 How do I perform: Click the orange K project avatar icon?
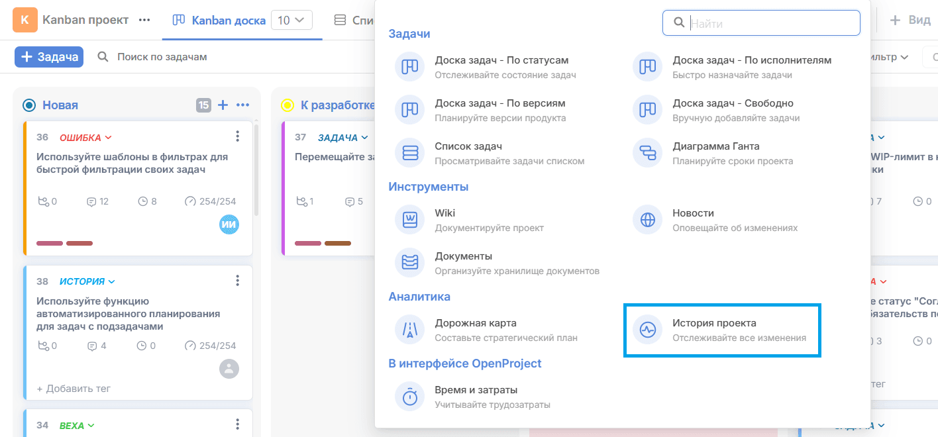coord(25,20)
